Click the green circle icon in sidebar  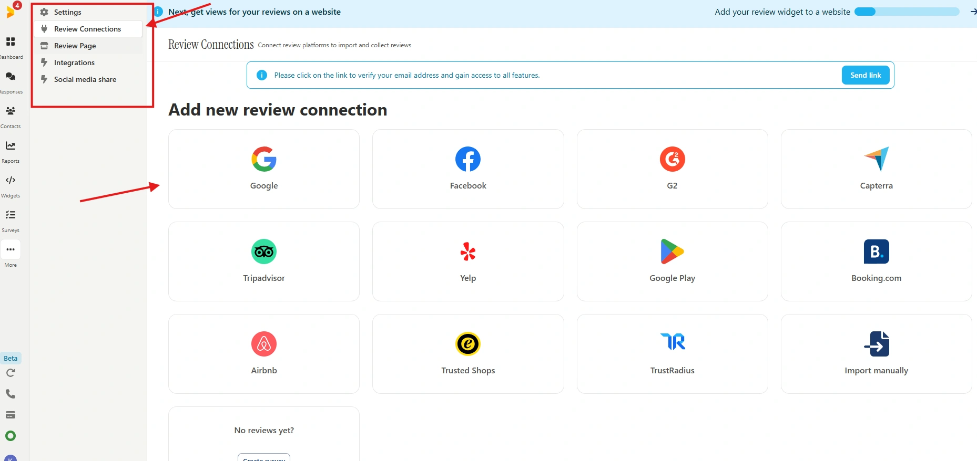11,436
